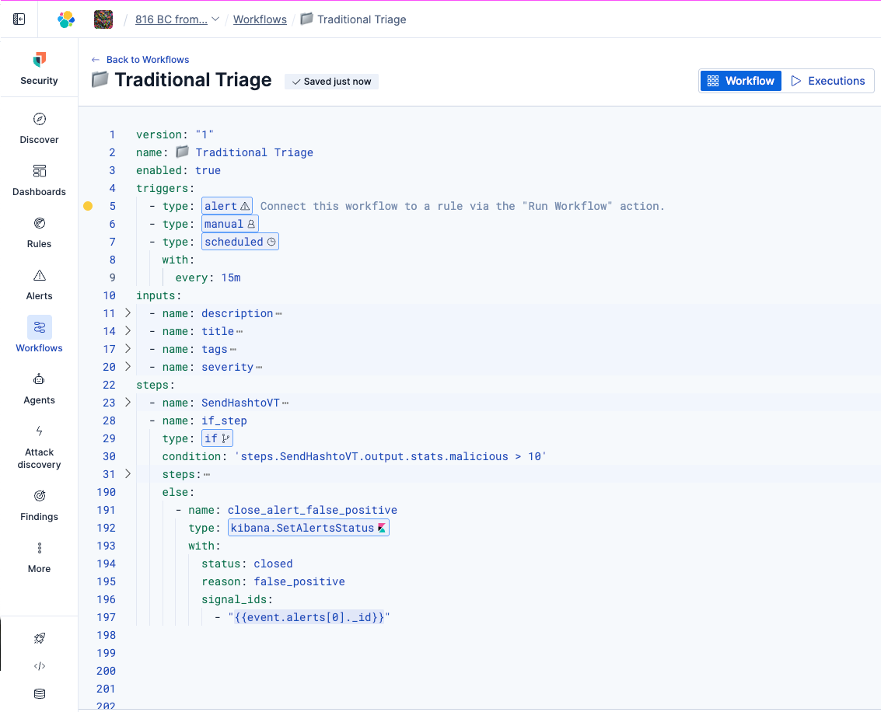Click the More menu in the sidebar
Viewport: 881px width, 712px height.
[39, 557]
